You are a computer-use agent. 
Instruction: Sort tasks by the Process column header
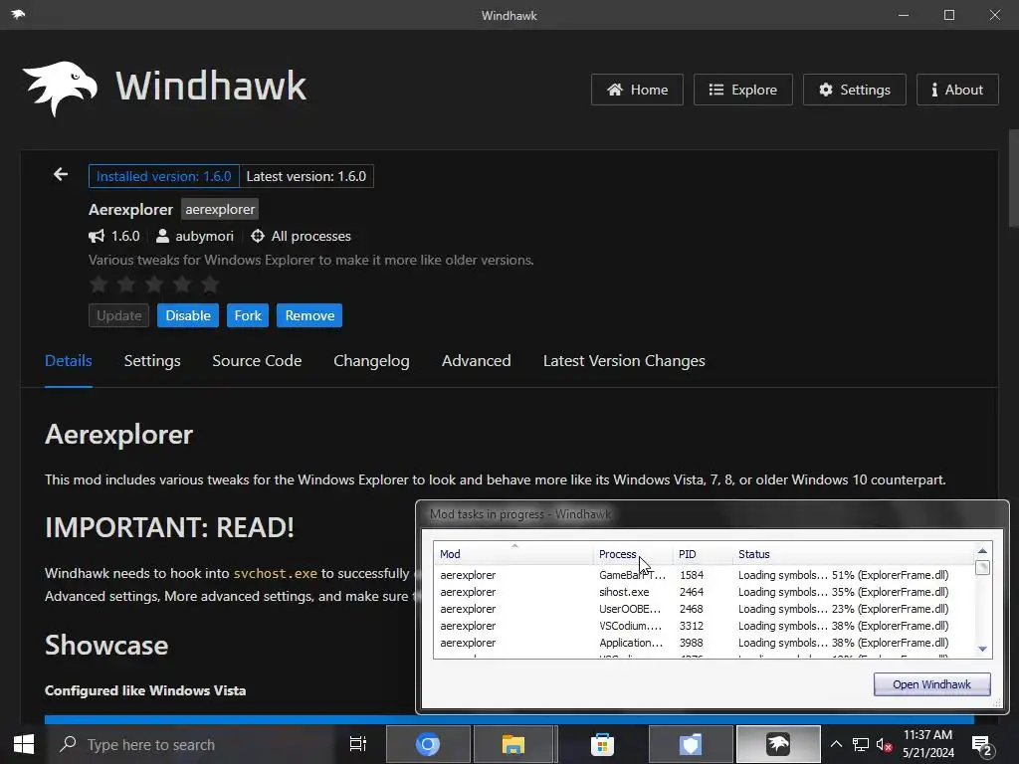[x=632, y=554]
